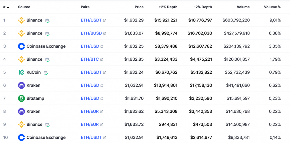Image resolution: width=290 pixels, height=144 pixels.
Task: Sort by the Price column header
Action: (139, 7)
